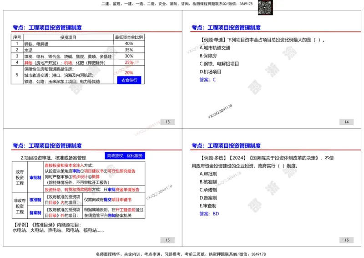
Task: Click the question '下列项目资本金占项目总投资比例最大的是'
Action: pyautogui.click(x=269, y=40)
